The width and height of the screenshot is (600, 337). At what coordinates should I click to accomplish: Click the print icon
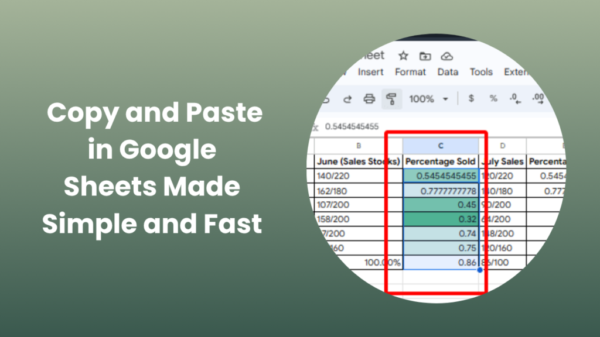tap(369, 99)
